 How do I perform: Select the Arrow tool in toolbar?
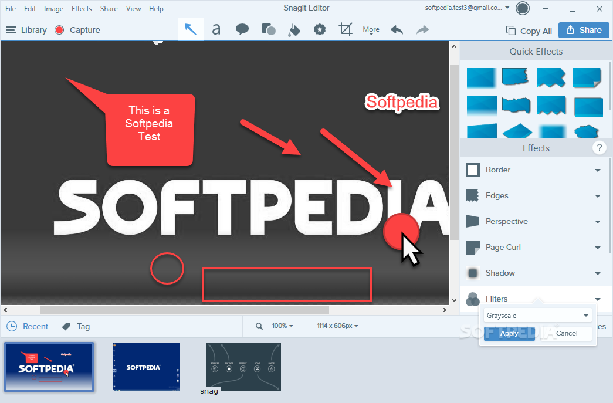coord(191,30)
